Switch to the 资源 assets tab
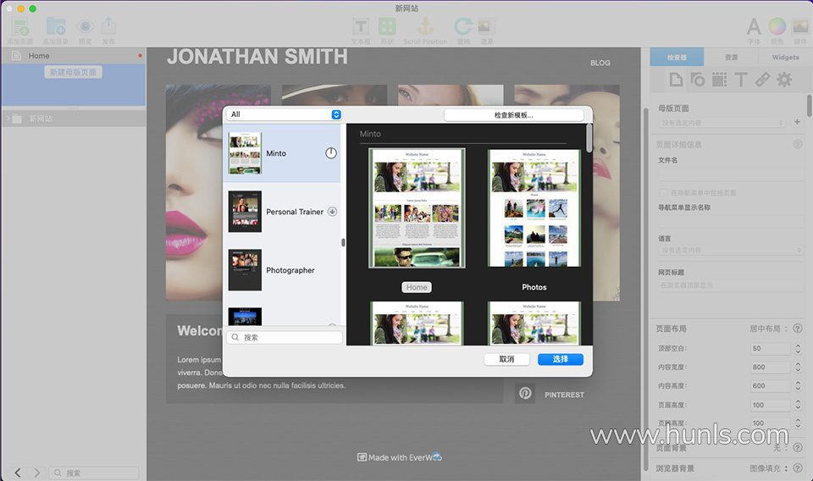The image size is (813, 481). pyautogui.click(x=731, y=57)
